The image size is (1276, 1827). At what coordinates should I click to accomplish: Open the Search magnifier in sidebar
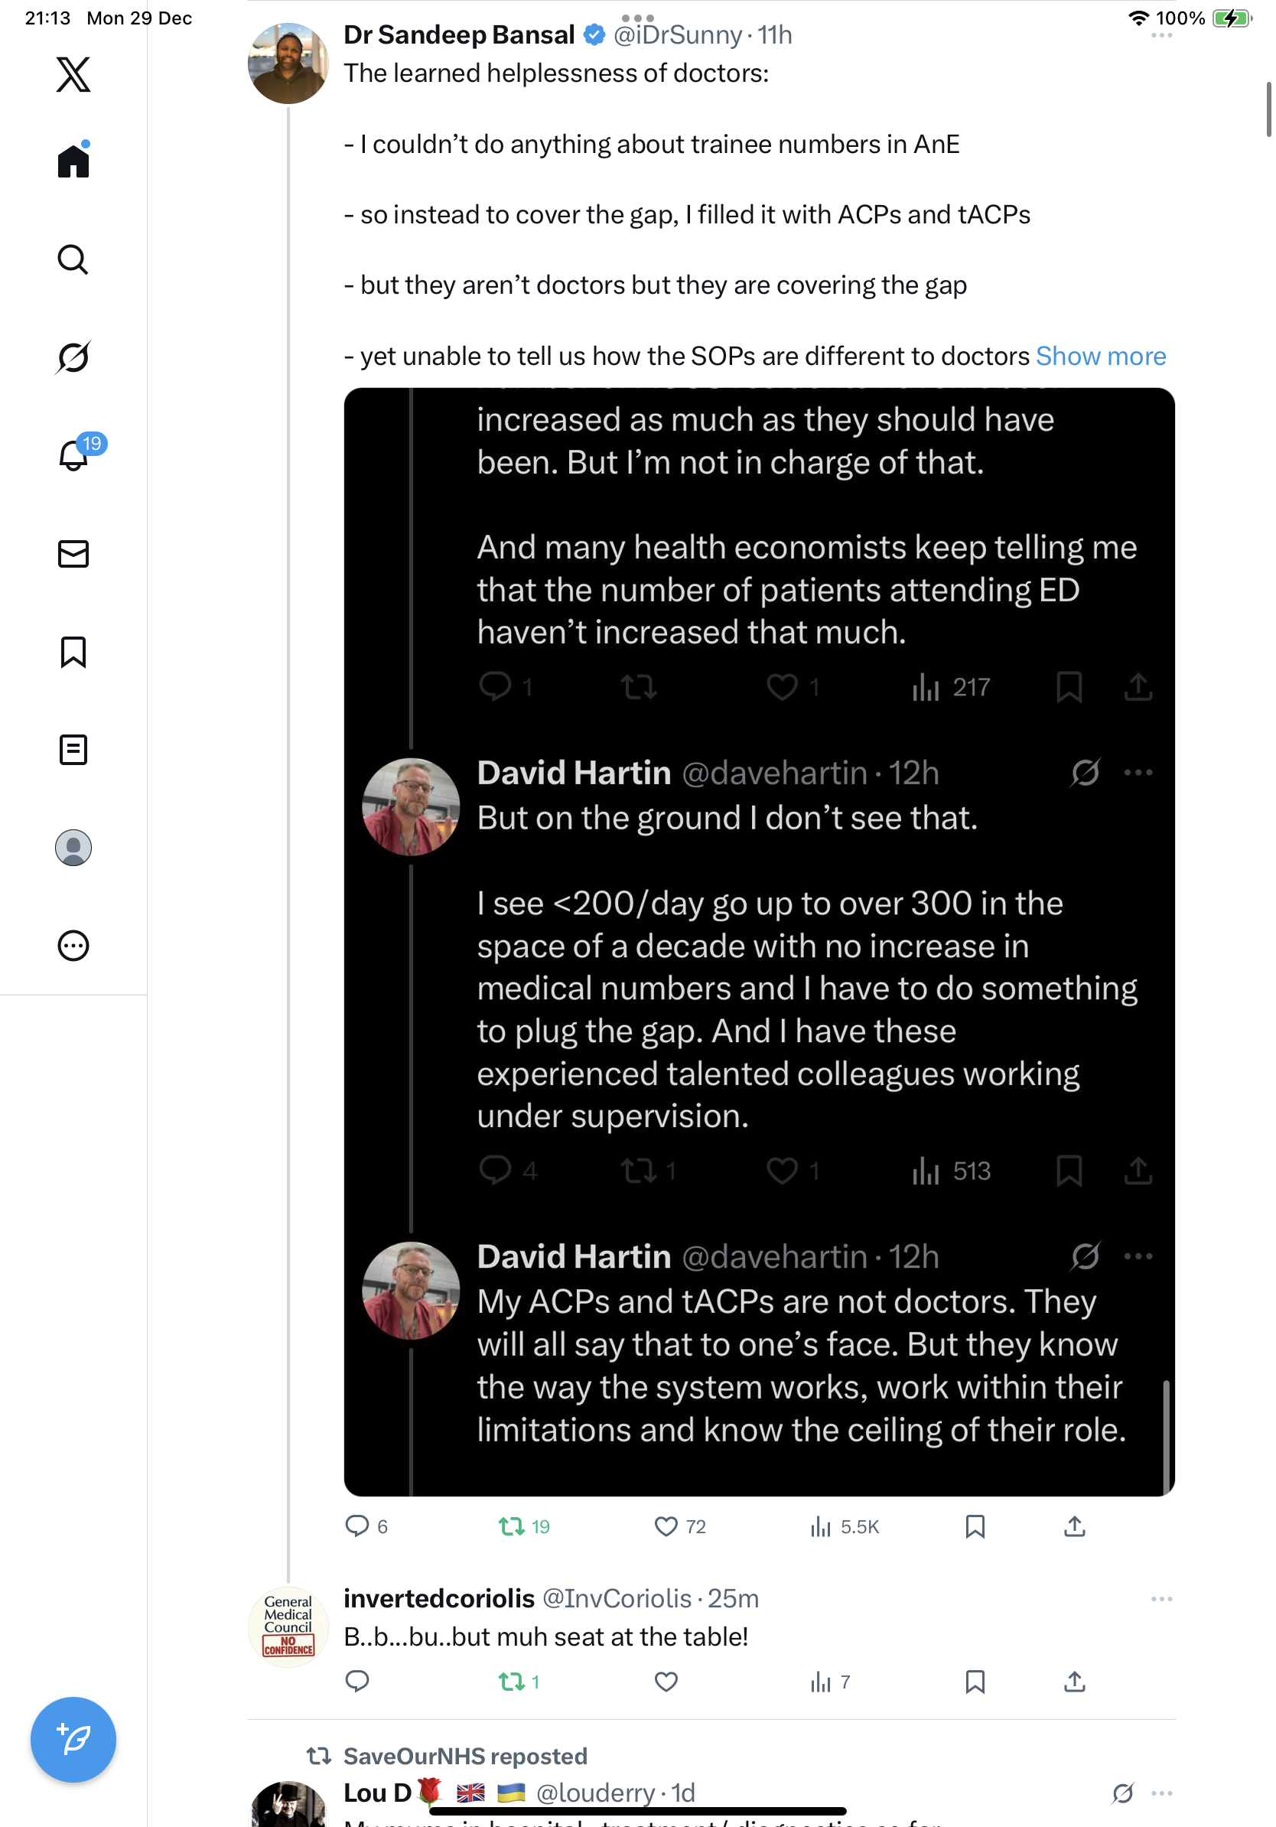pos(73,259)
